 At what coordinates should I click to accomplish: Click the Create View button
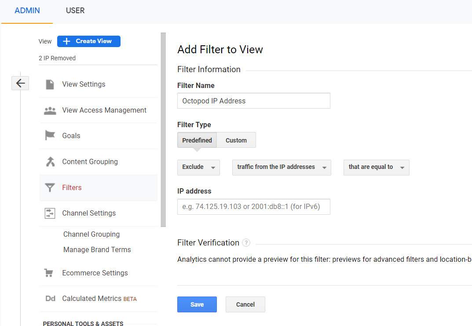(89, 41)
